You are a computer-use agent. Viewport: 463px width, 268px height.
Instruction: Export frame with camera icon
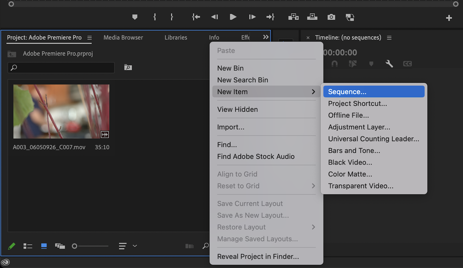coord(331,17)
